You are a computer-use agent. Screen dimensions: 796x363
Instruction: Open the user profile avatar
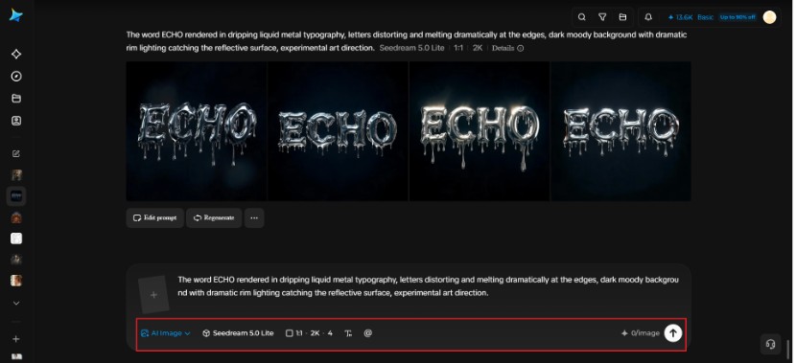[769, 17]
